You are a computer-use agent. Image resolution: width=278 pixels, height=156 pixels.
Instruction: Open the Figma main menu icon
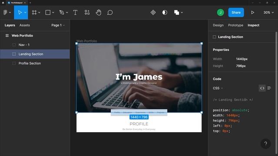click(5, 13)
